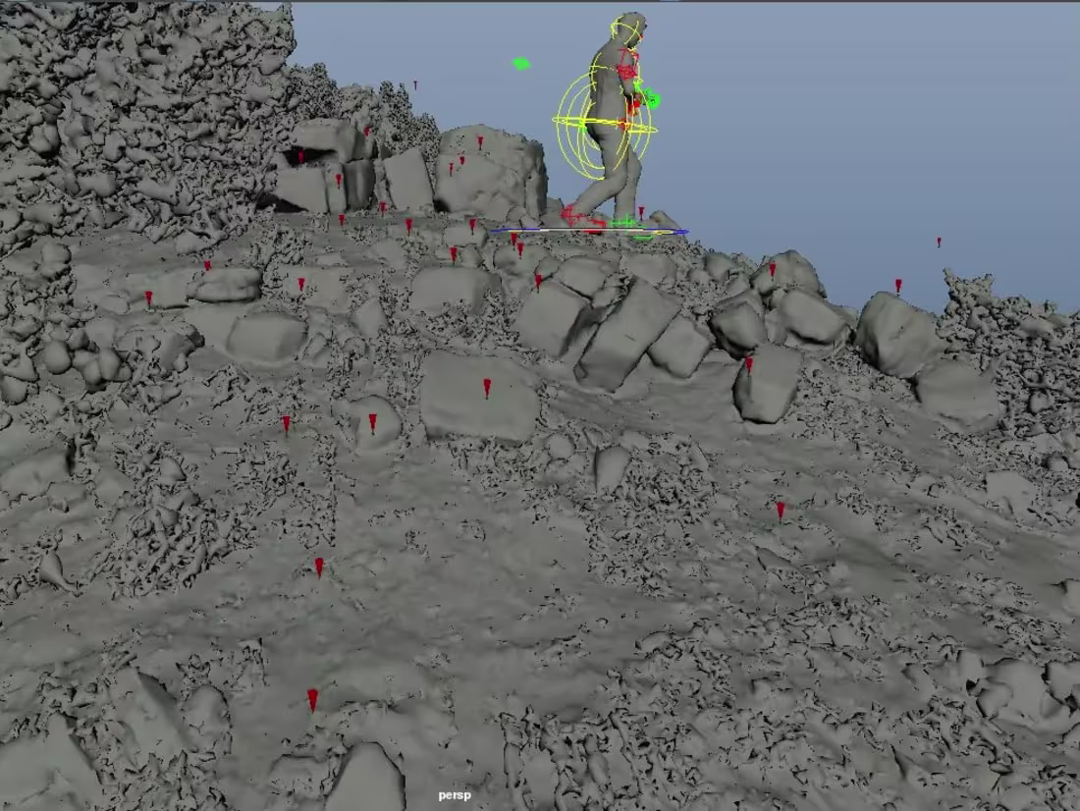1080x811 pixels.
Task: Select the red locator pin behind the character's back foot
Action: (x=640, y=209)
